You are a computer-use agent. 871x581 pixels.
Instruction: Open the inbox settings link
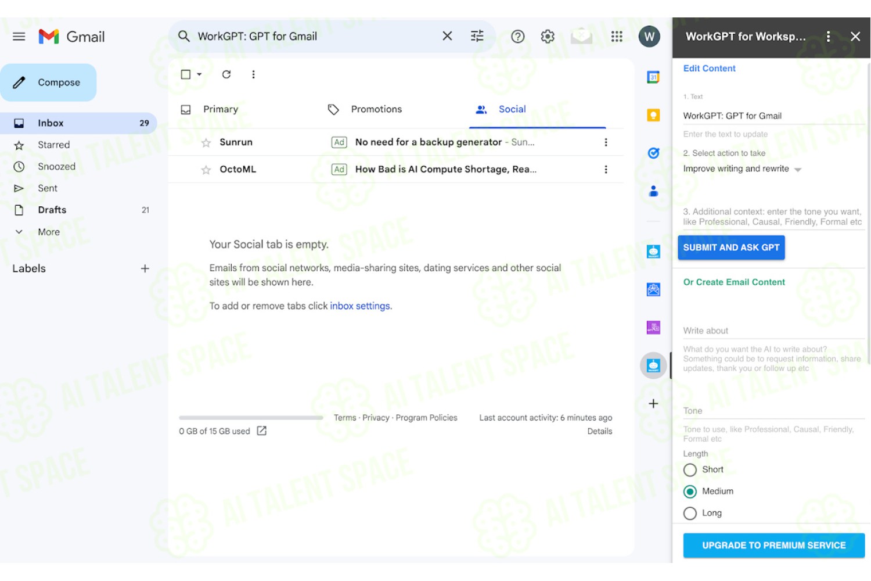point(361,306)
